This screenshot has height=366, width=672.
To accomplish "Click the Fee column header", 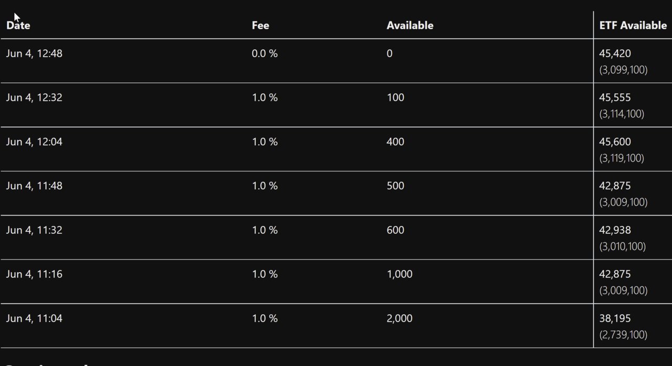I will pyautogui.click(x=260, y=25).
